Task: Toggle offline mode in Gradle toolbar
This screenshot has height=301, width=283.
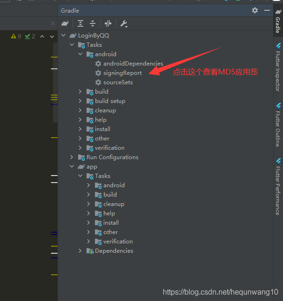Action: pos(108,23)
